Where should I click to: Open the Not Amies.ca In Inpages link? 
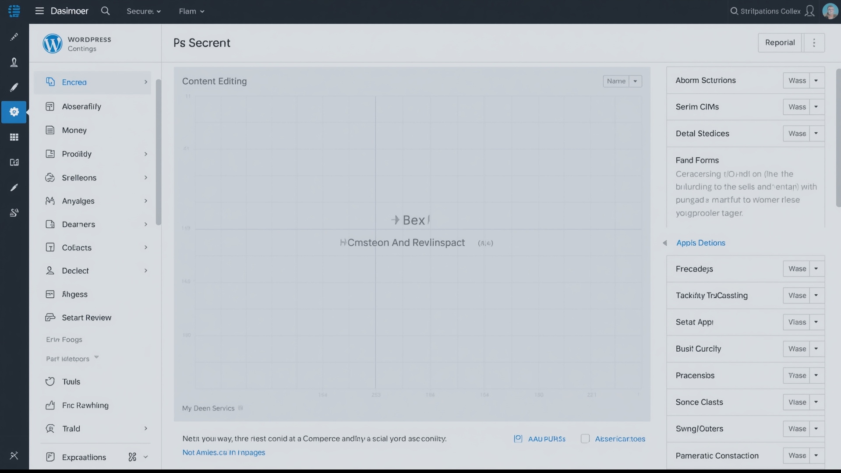(x=223, y=452)
